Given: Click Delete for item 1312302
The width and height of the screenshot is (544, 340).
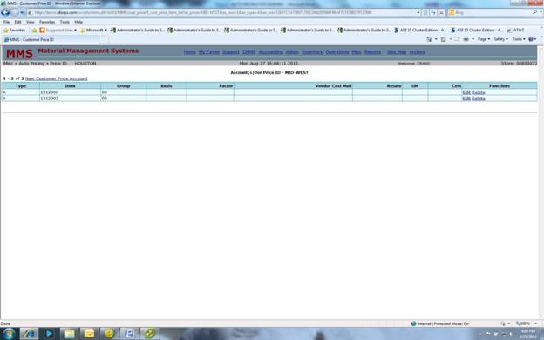Looking at the screenshot, I should coord(478,99).
